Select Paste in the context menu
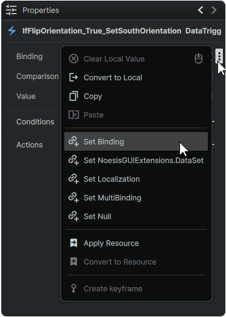Viewport: 226px width, 317px height. [x=136, y=115]
